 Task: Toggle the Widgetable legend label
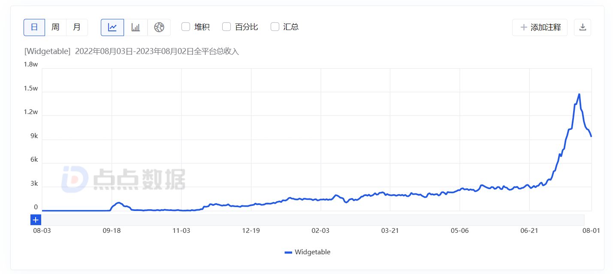point(312,252)
